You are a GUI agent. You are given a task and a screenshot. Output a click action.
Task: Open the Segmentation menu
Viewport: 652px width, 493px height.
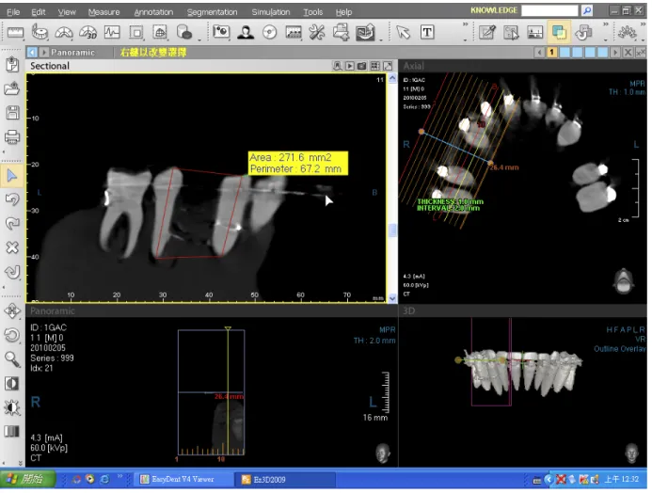(212, 12)
